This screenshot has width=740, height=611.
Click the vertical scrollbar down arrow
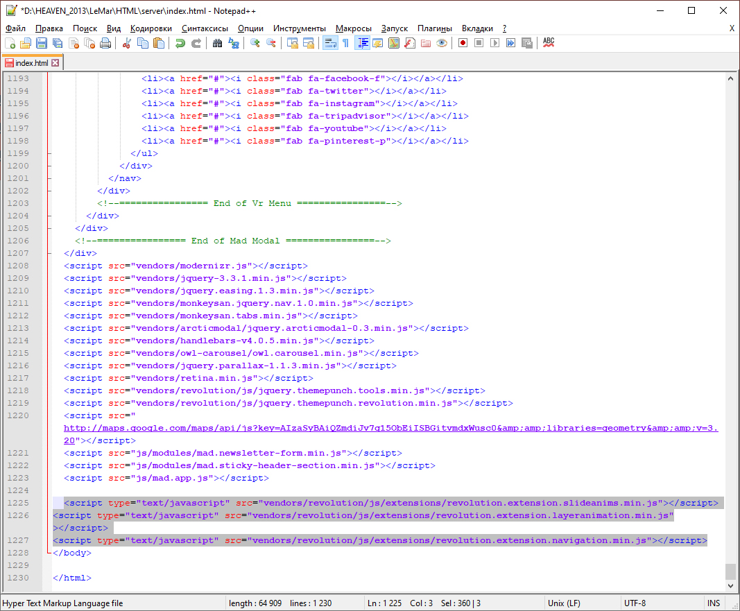[x=730, y=587]
